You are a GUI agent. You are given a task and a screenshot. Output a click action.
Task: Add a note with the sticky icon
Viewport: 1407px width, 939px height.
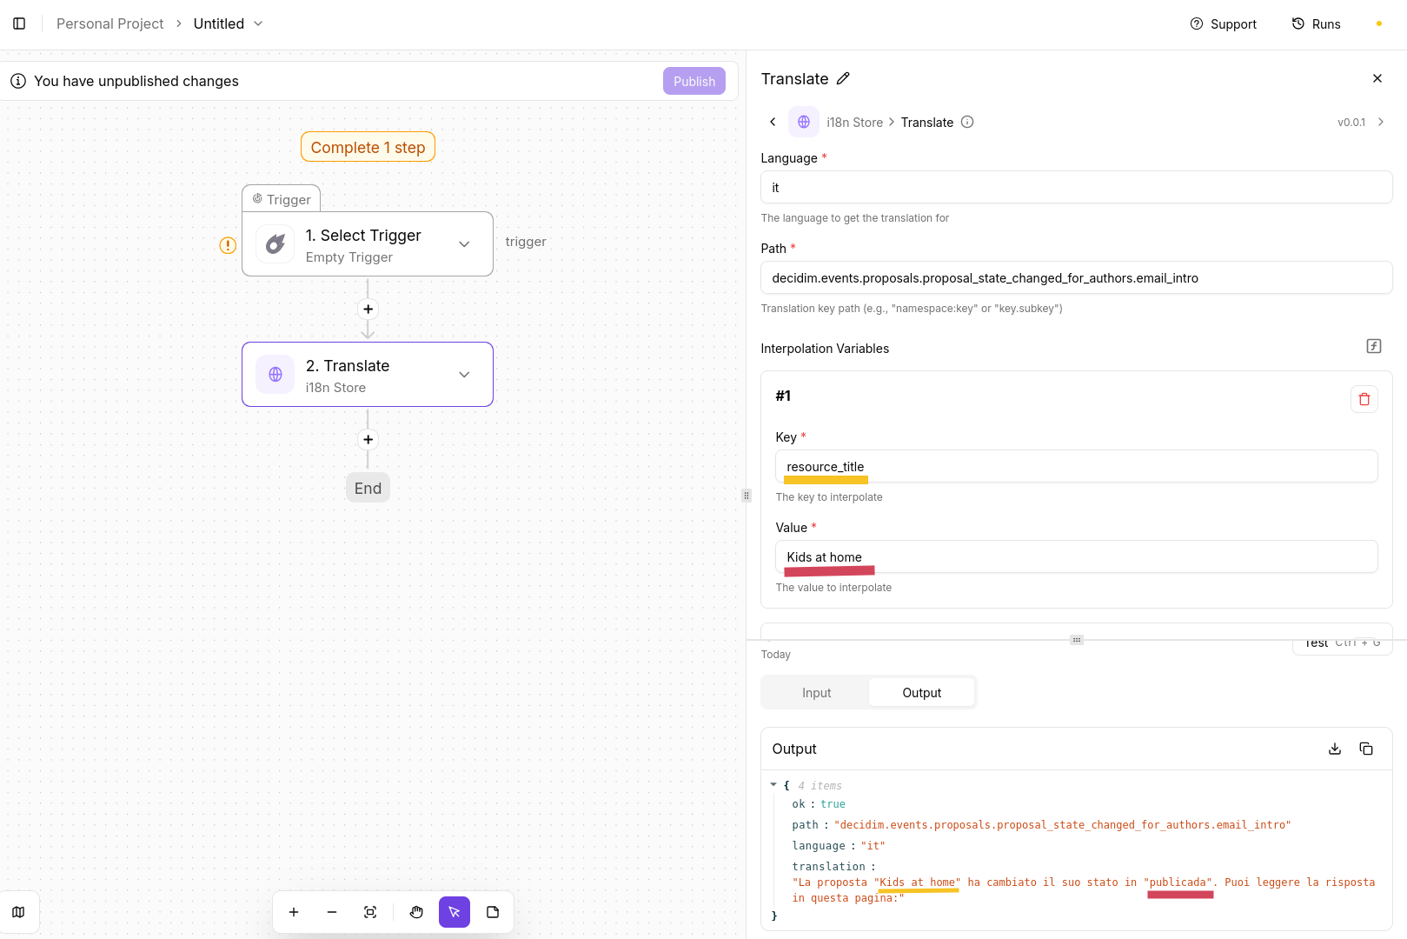(x=493, y=912)
